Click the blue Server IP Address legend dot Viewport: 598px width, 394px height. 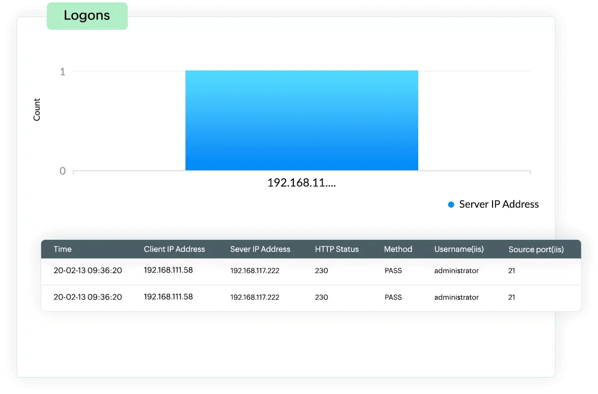click(451, 204)
